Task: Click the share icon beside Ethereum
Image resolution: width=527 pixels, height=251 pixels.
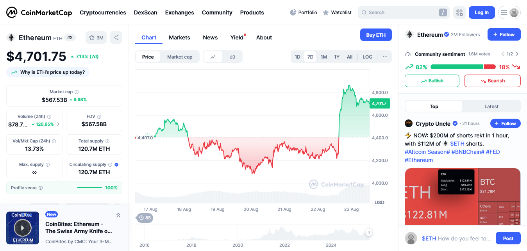Action: pos(116,37)
